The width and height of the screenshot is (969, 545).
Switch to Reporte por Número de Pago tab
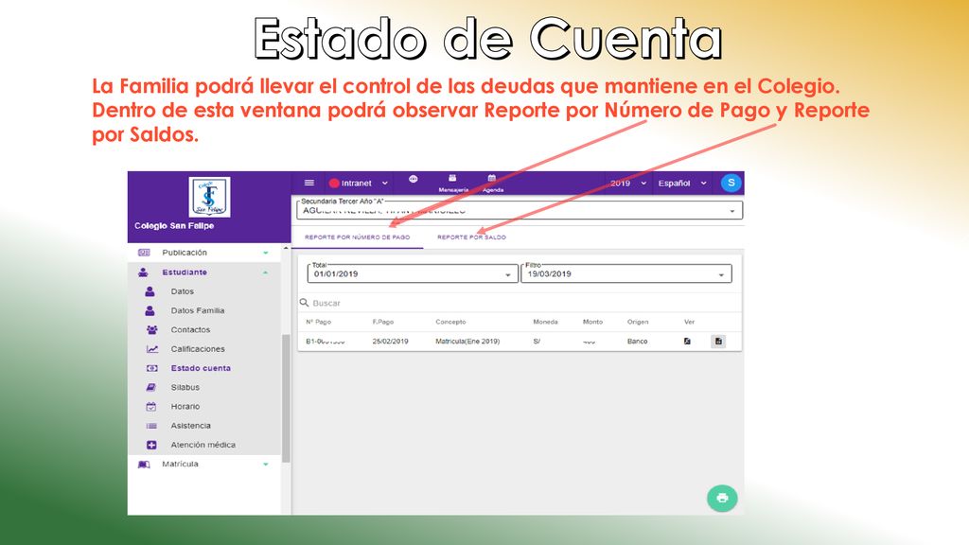357,237
